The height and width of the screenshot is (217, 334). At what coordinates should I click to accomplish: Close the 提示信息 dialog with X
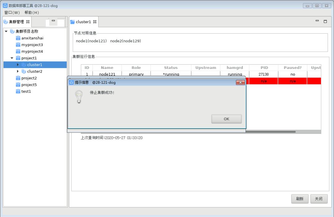point(241,83)
